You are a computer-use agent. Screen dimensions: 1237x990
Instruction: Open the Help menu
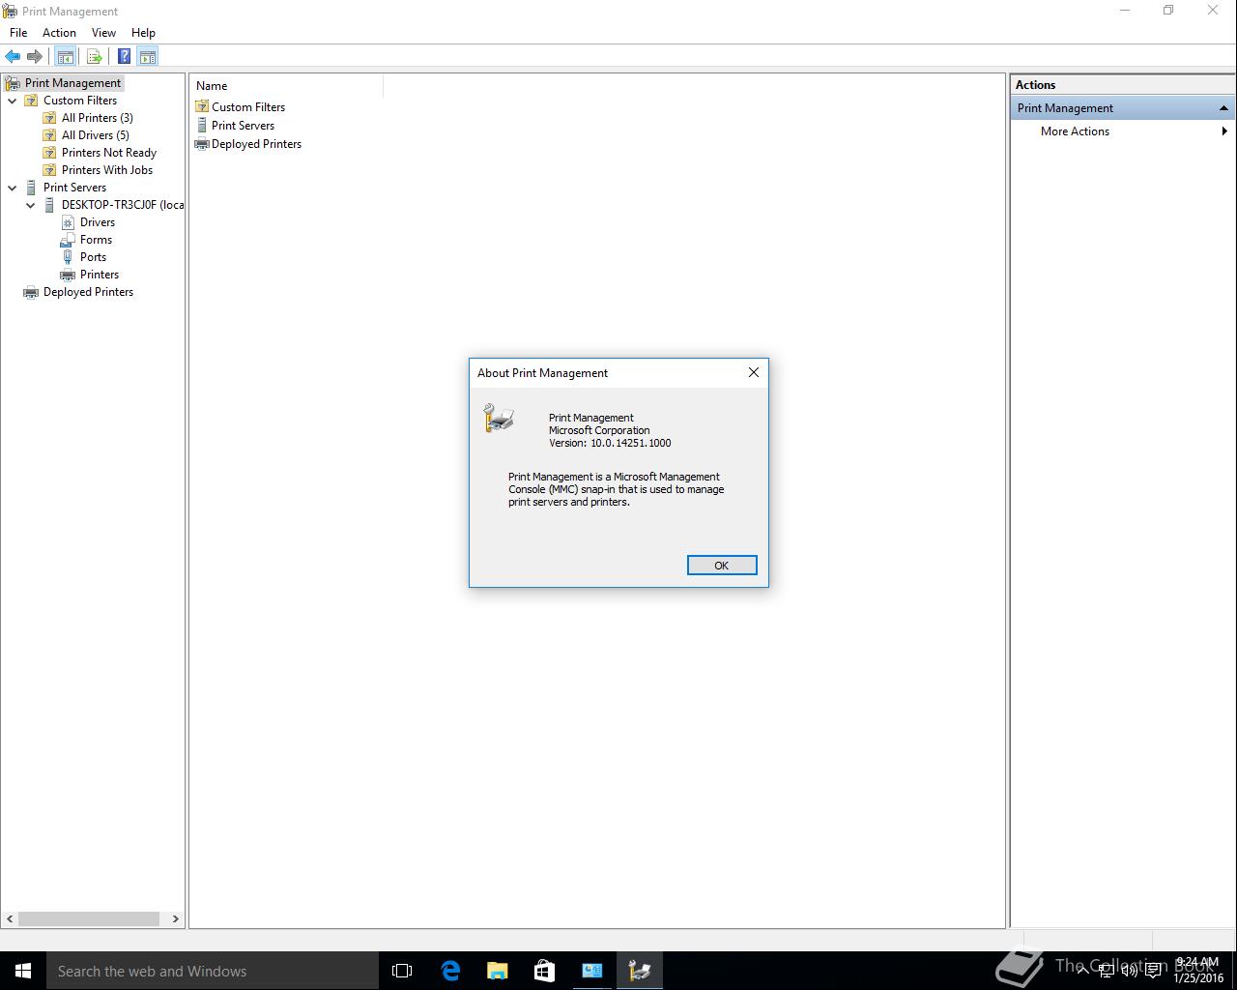tap(143, 33)
